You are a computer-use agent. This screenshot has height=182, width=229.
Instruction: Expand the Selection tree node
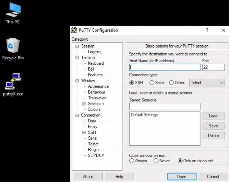point(84,104)
